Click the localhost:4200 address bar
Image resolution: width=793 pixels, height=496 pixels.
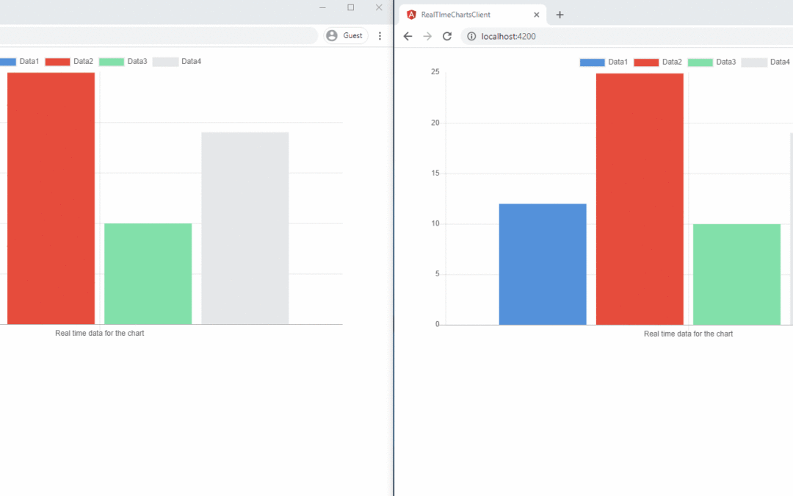[x=587, y=36]
